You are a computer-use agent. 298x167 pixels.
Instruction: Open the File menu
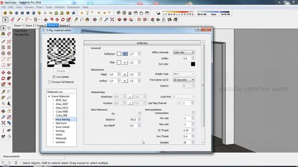[x=3, y=7]
